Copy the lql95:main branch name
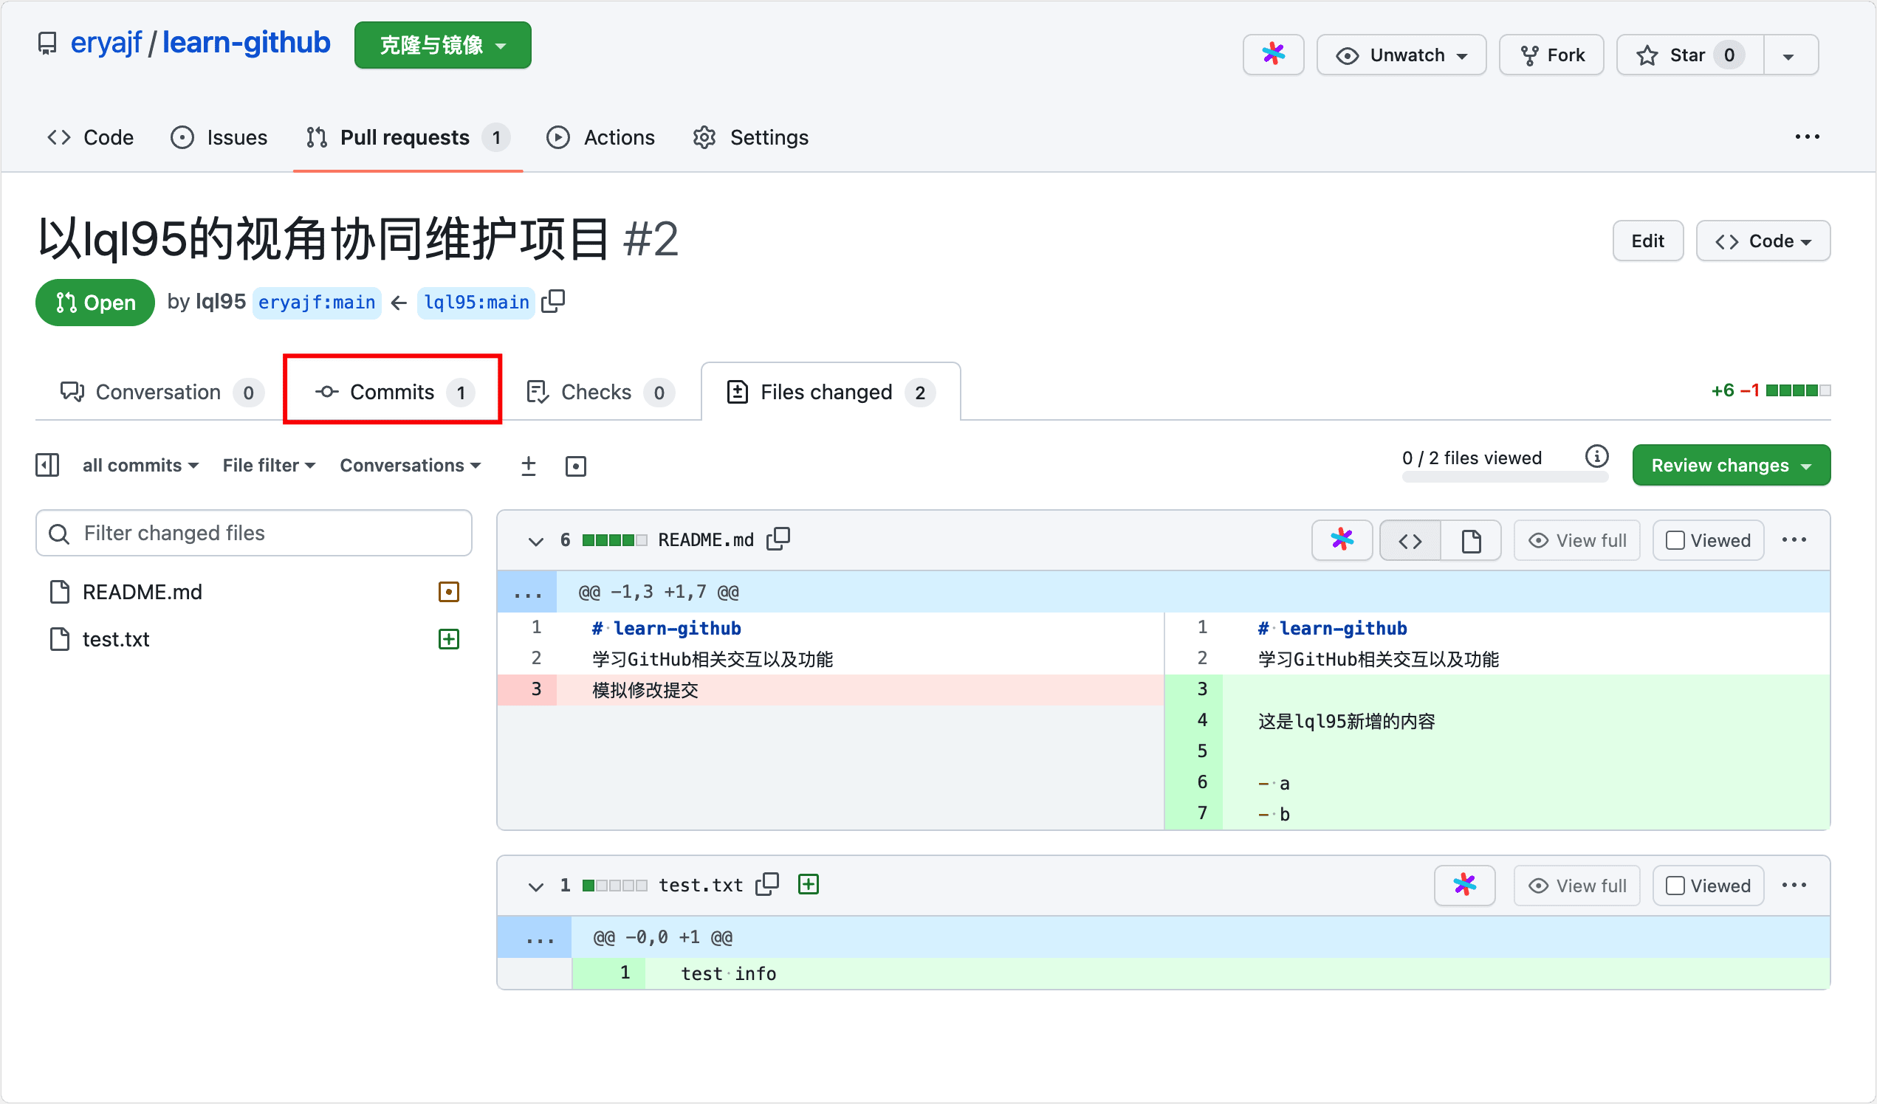The height and width of the screenshot is (1104, 1877). pyautogui.click(x=552, y=301)
